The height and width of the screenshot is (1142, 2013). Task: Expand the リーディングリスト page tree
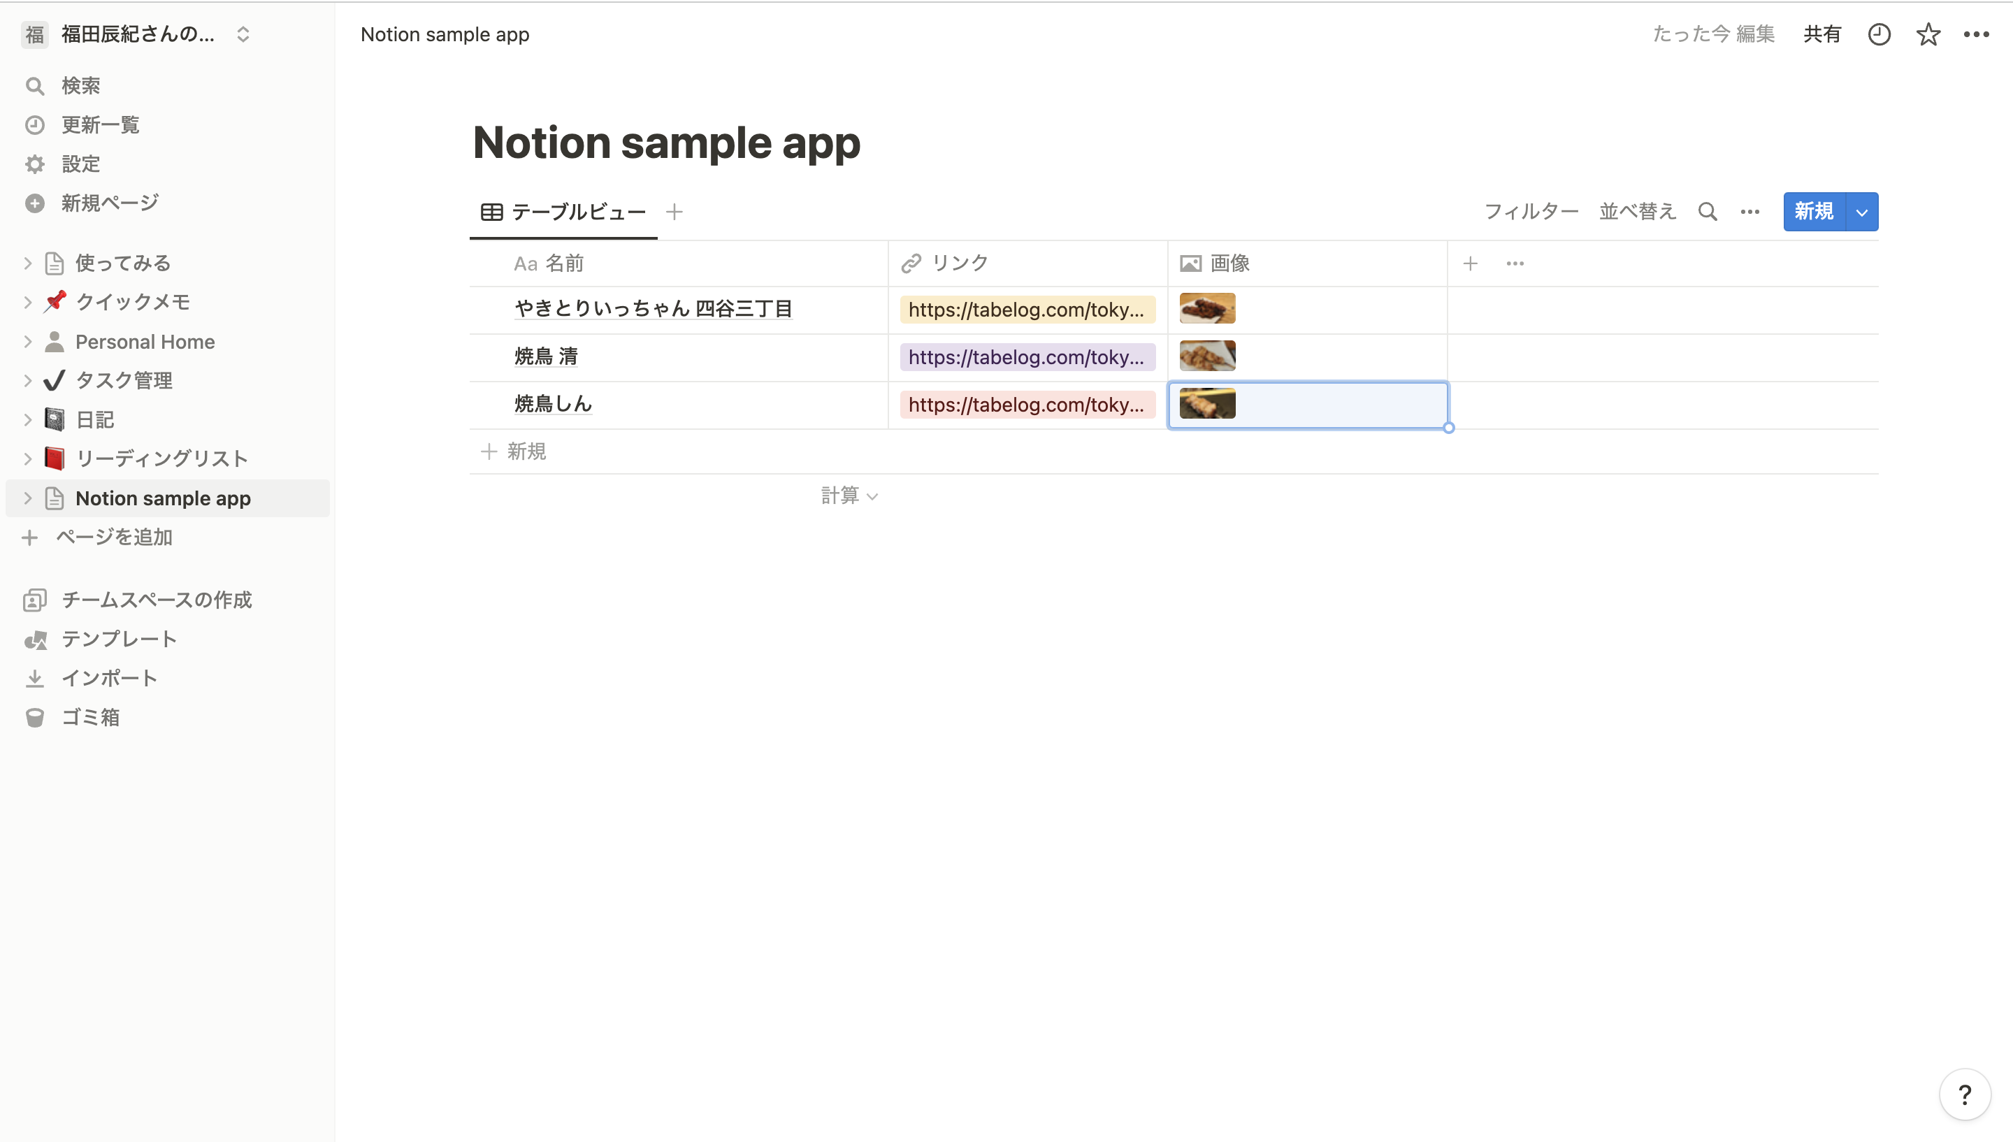(27, 459)
